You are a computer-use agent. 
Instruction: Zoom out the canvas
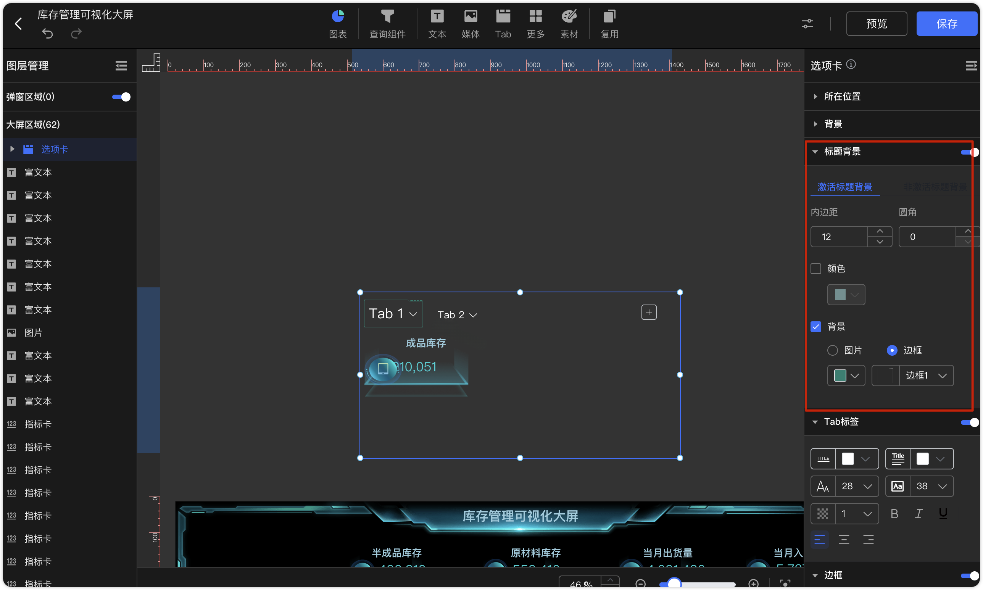[640, 584]
